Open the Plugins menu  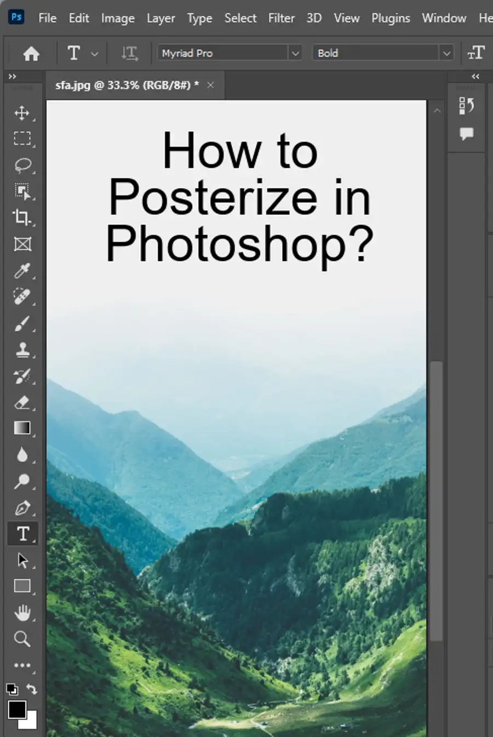[391, 18]
